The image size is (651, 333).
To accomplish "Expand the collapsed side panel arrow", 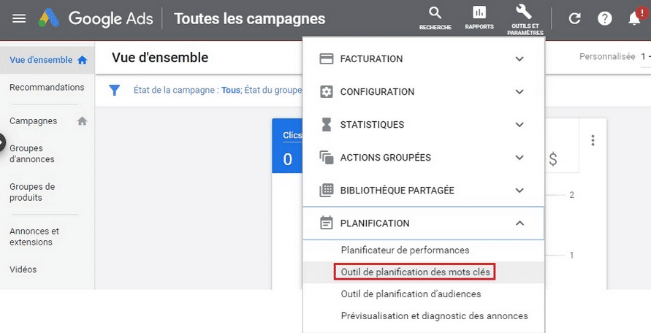I will click(2, 142).
